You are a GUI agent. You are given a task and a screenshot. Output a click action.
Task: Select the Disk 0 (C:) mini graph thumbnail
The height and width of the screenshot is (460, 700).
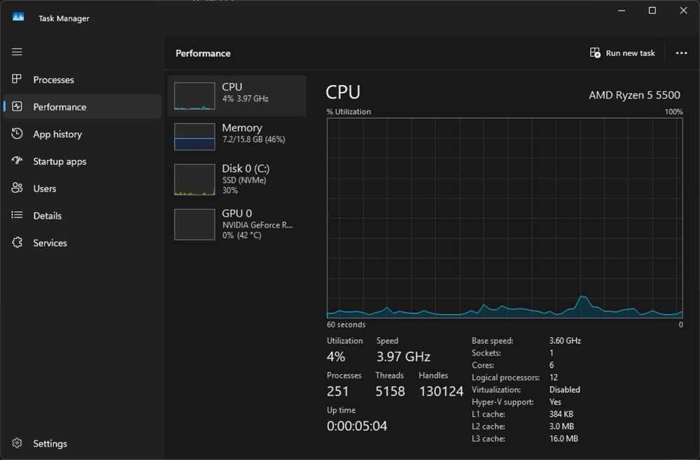(195, 180)
